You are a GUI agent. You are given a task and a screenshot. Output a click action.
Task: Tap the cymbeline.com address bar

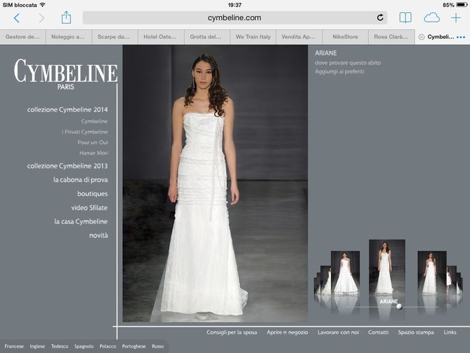(x=234, y=18)
